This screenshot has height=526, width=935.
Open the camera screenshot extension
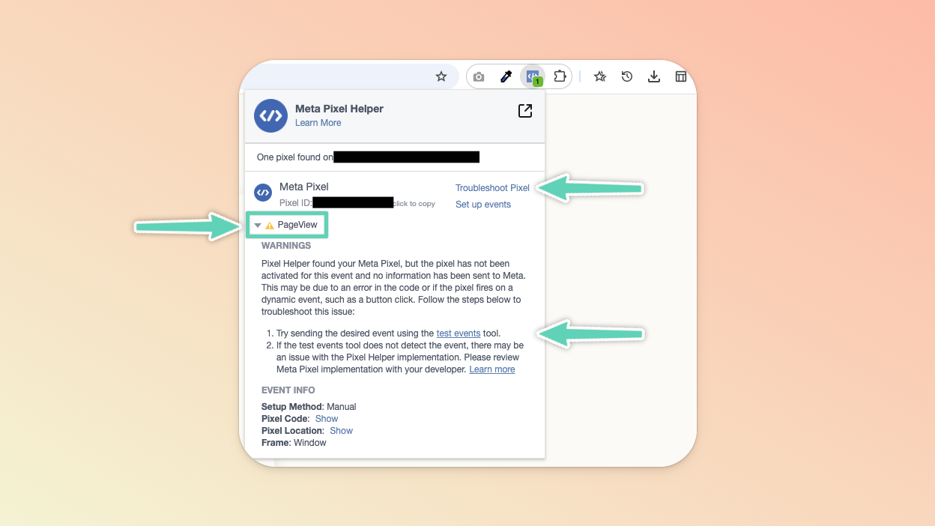[479, 76]
